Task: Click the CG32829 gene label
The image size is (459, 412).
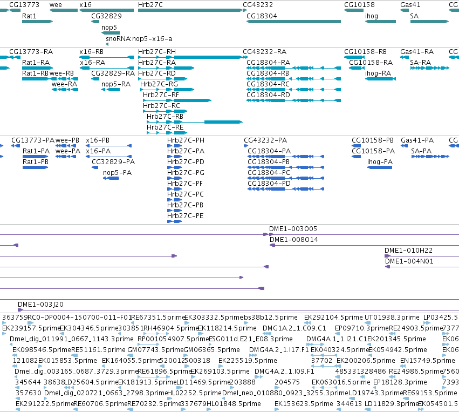Action: coord(107,16)
